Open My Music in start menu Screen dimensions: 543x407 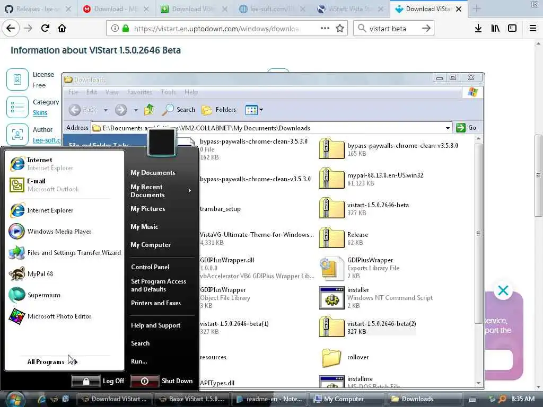144,227
